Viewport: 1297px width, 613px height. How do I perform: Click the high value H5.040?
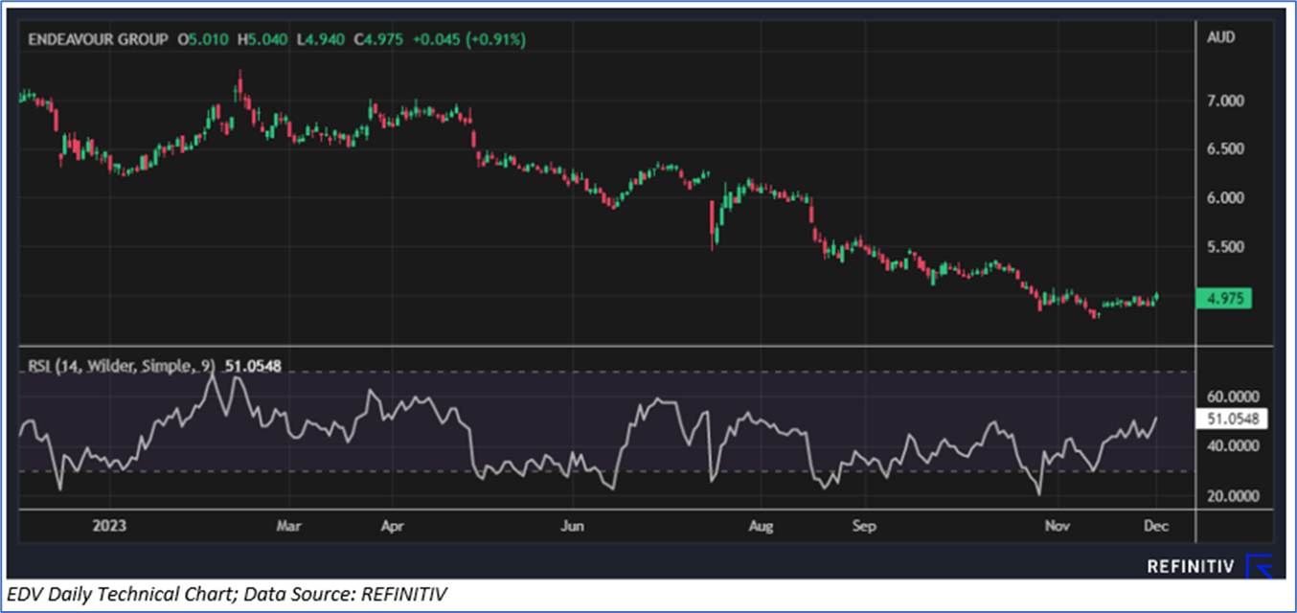(x=263, y=39)
